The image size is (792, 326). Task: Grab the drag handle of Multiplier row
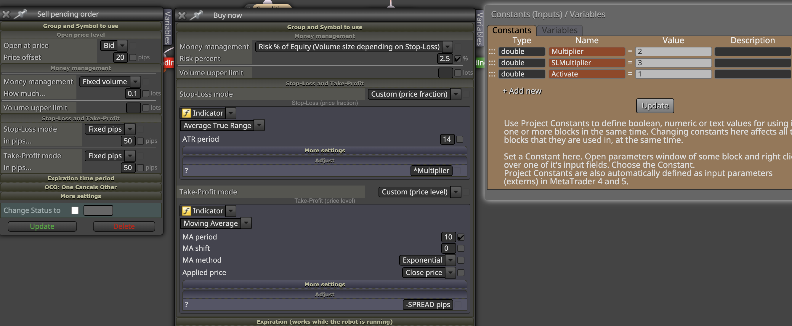click(492, 52)
